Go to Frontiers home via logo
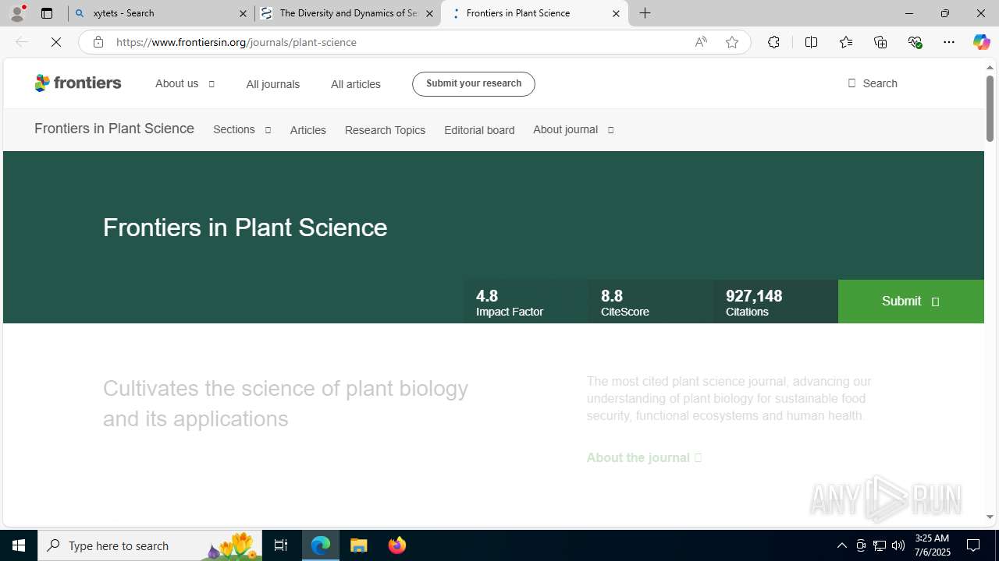 click(78, 83)
